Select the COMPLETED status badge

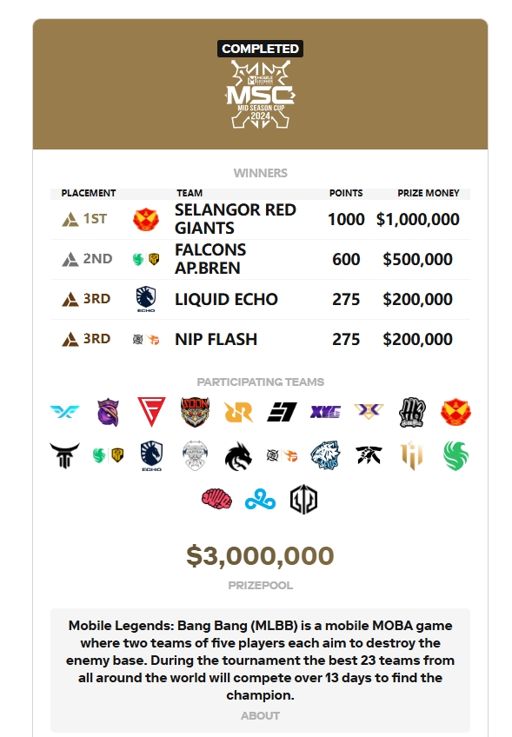point(260,49)
